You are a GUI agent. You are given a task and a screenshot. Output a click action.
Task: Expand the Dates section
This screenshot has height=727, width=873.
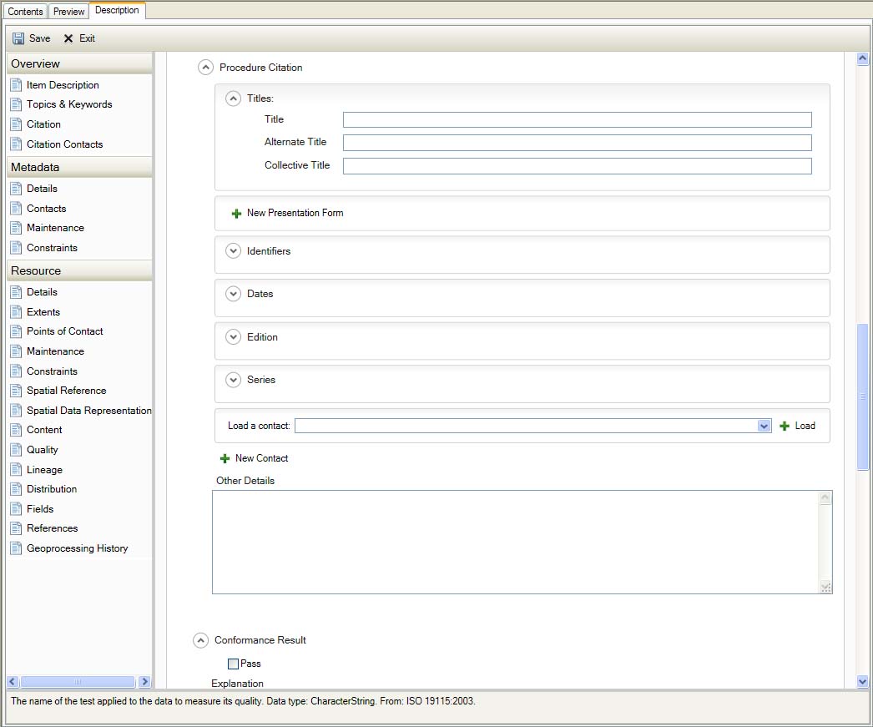click(234, 294)
